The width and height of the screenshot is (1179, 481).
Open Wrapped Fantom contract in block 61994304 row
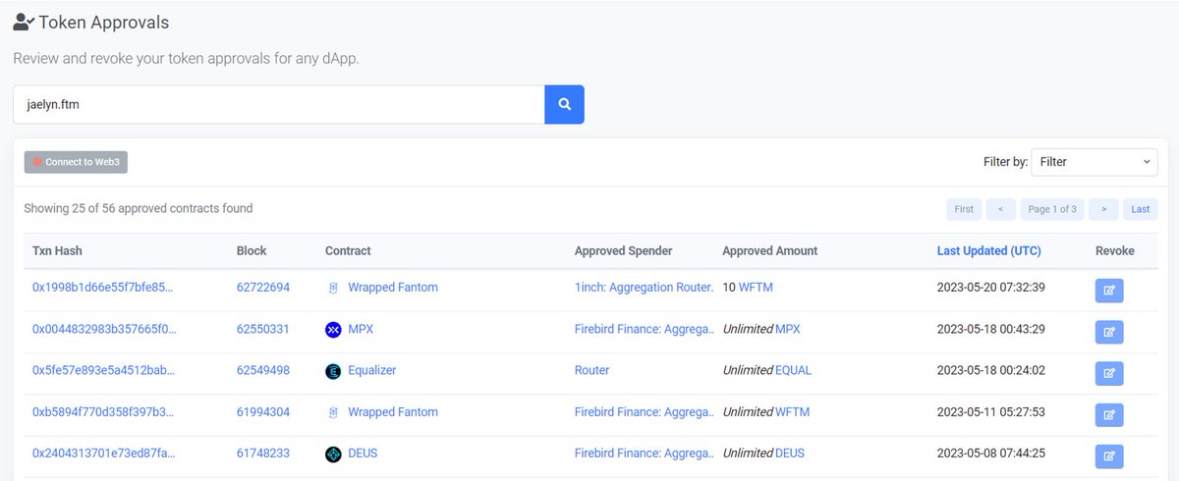point(393,412)
